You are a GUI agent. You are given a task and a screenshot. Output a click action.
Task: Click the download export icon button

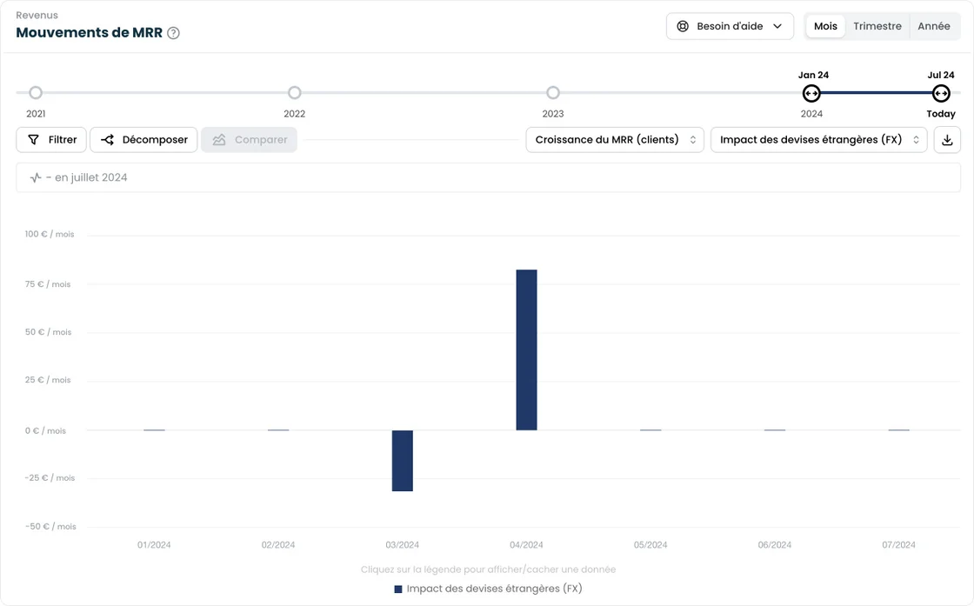click(x=947, y=140)
